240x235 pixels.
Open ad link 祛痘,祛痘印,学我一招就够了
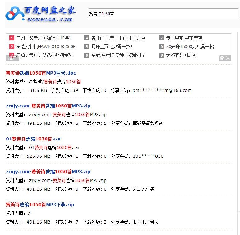[118, 55]
